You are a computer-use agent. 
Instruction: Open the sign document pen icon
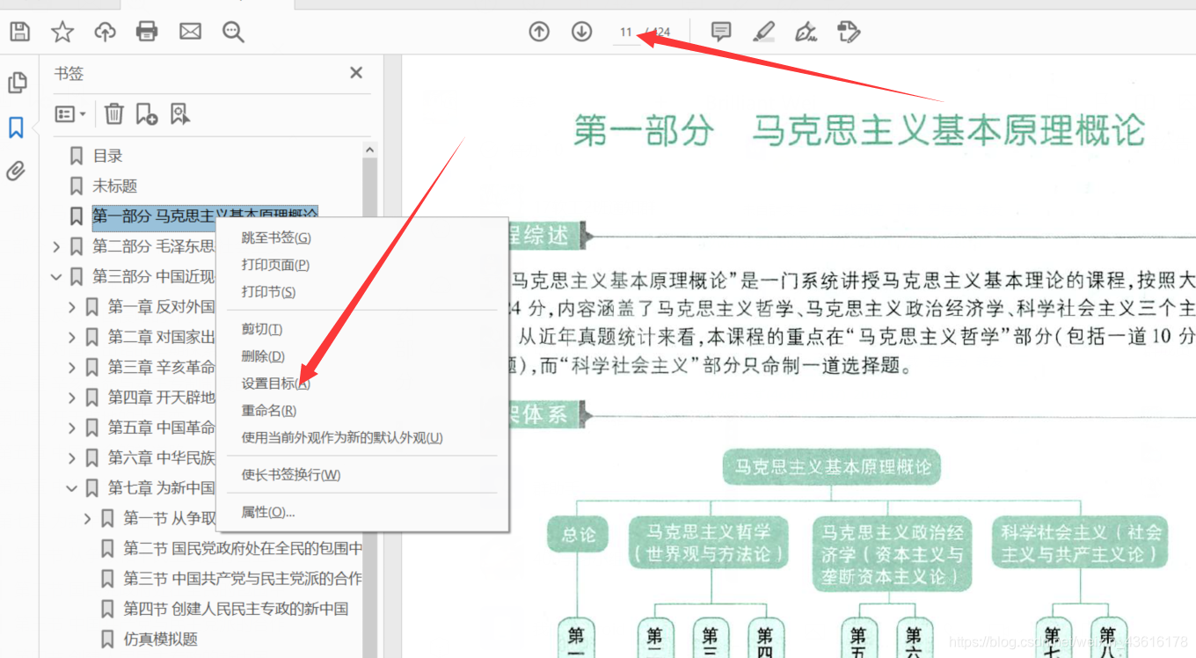[x=806, y=33]
